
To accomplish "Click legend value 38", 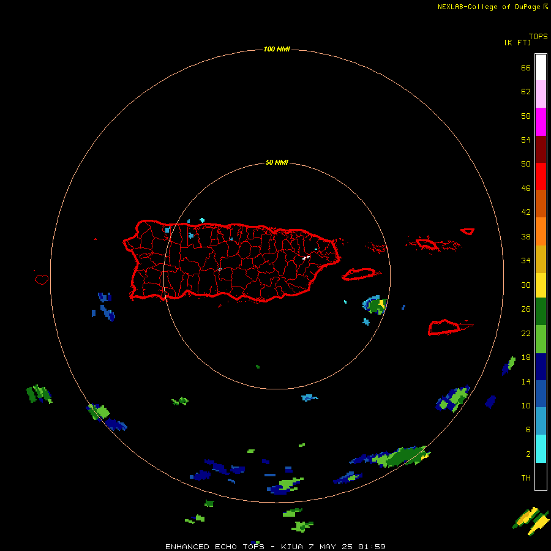I will point(526,236).
